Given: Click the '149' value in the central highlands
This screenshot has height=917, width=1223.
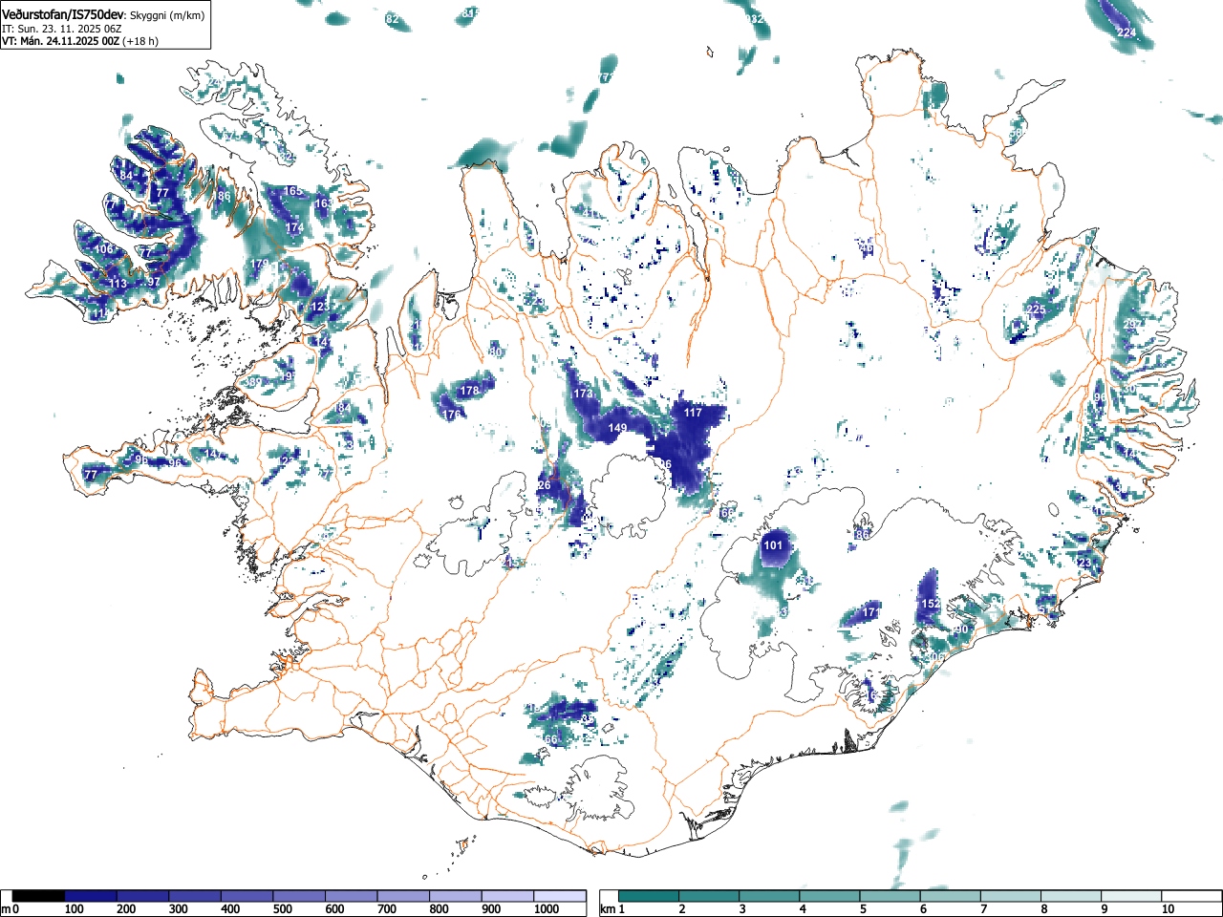Looking at the screenshot, I should [618, 428].
